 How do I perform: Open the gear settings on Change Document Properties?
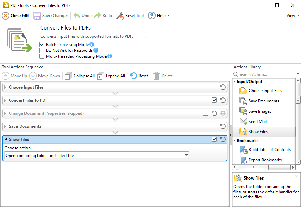223,113
